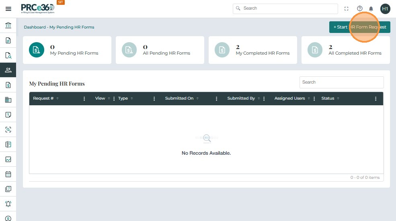Focus the HR forms table Search field

point(341,82)
